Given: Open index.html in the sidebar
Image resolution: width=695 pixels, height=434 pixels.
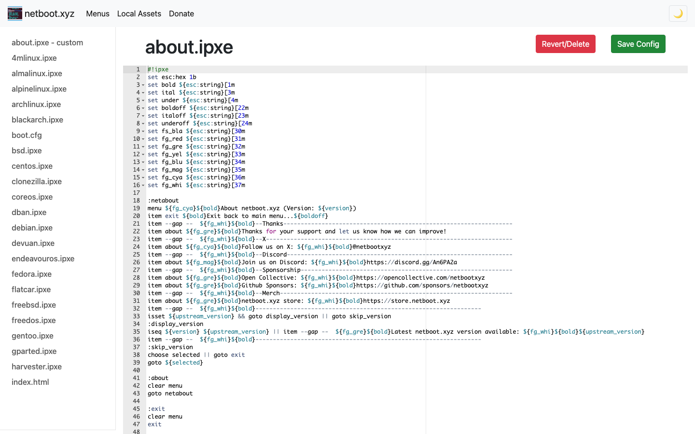Looking at the screenshot, I should [x=30, y=382].
